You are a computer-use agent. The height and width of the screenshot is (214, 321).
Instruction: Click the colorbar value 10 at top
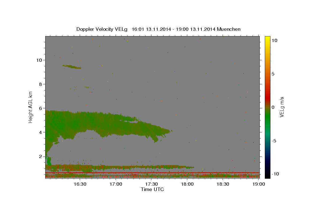(274, 40)
